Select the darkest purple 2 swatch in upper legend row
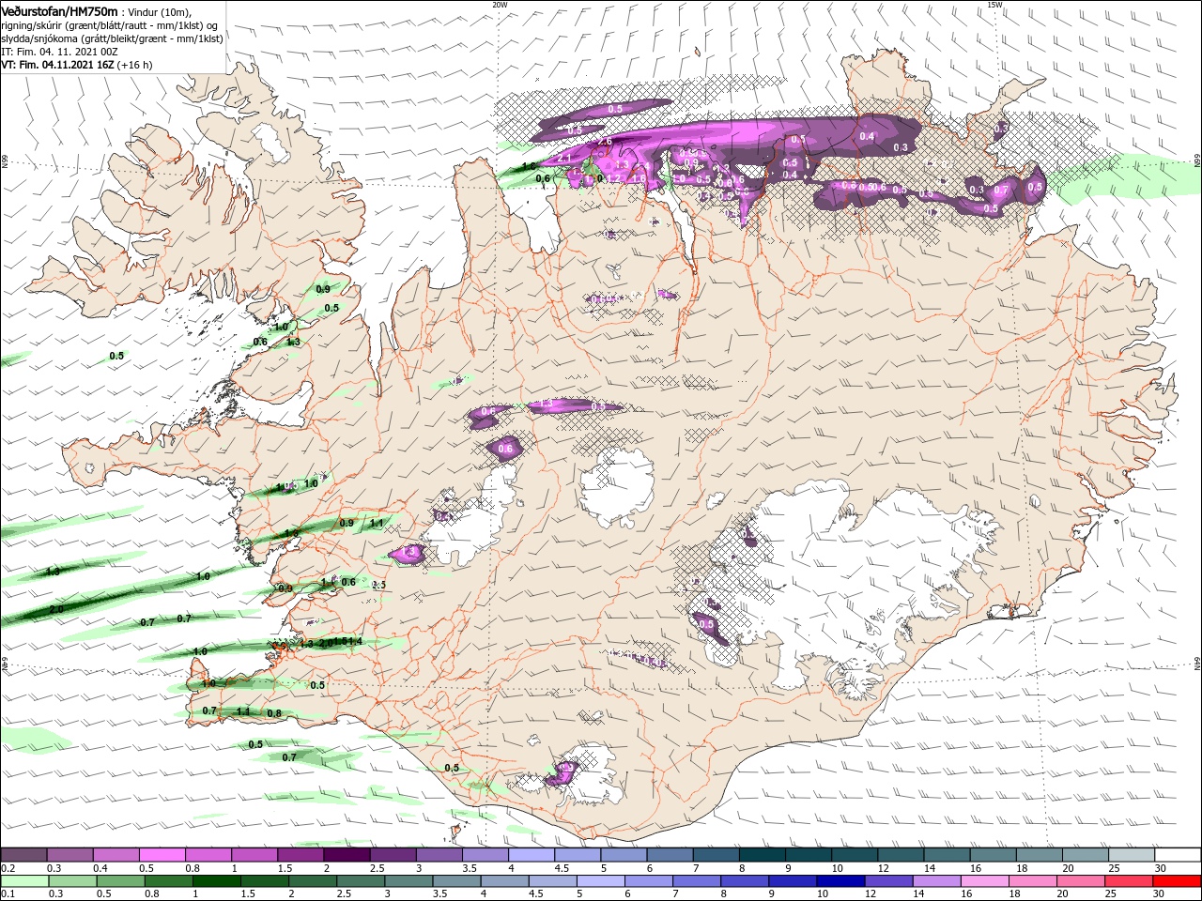The width and height of the screenshot is (1202, 901). coord(347,855)
